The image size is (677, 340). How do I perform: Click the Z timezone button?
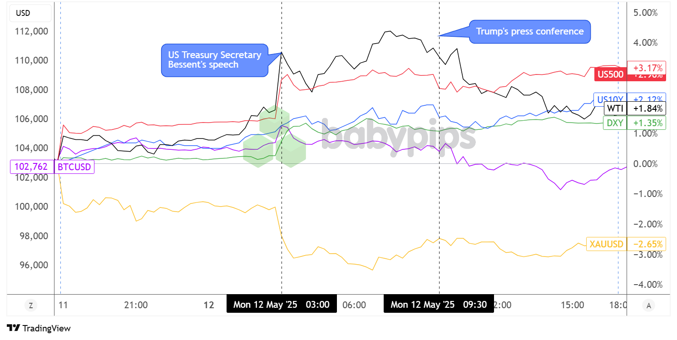[31, 306]
